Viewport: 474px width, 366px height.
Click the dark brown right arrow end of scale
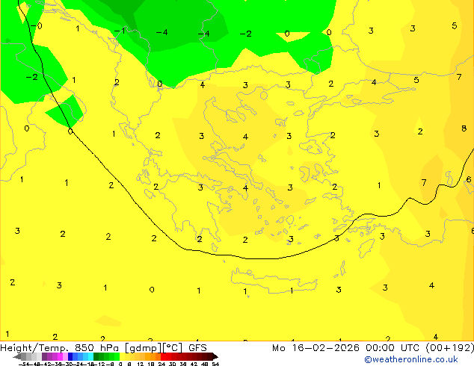pos(215,356)
